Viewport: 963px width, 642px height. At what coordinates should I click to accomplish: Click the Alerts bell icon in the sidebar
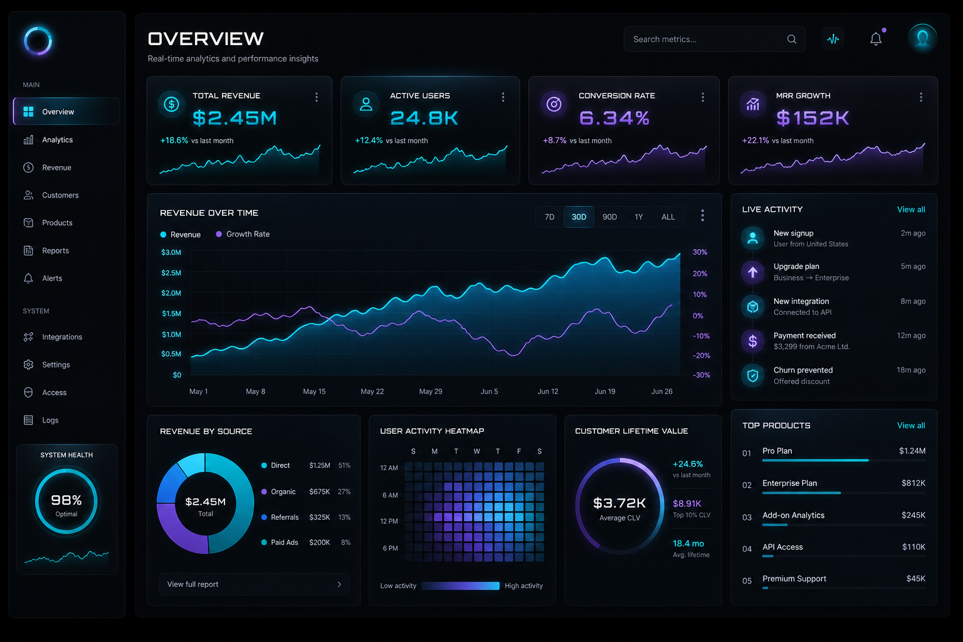[28, 278]
